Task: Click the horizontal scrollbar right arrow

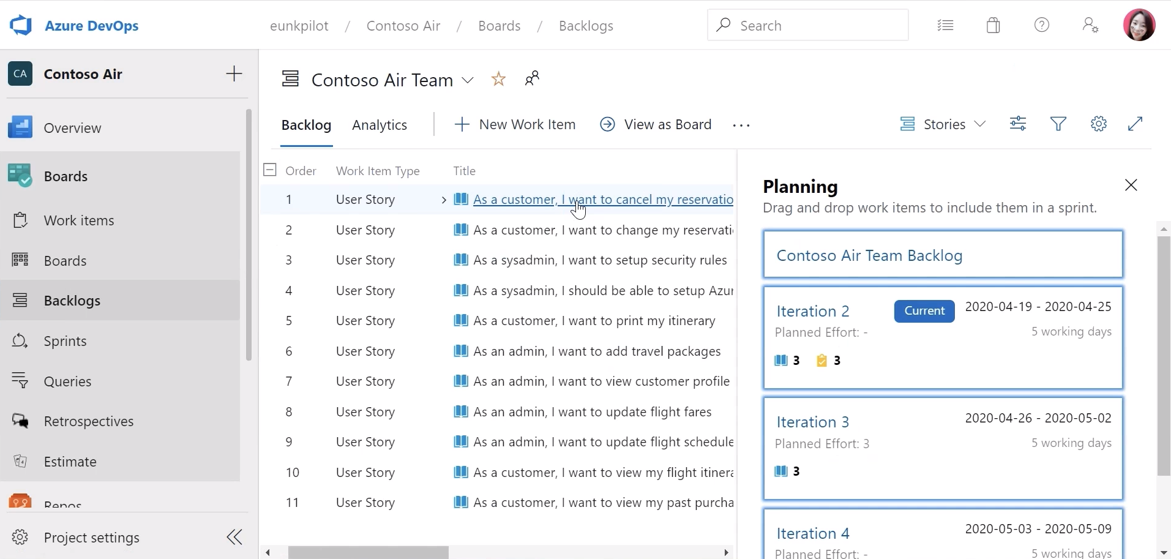Action: pos(727,552)
